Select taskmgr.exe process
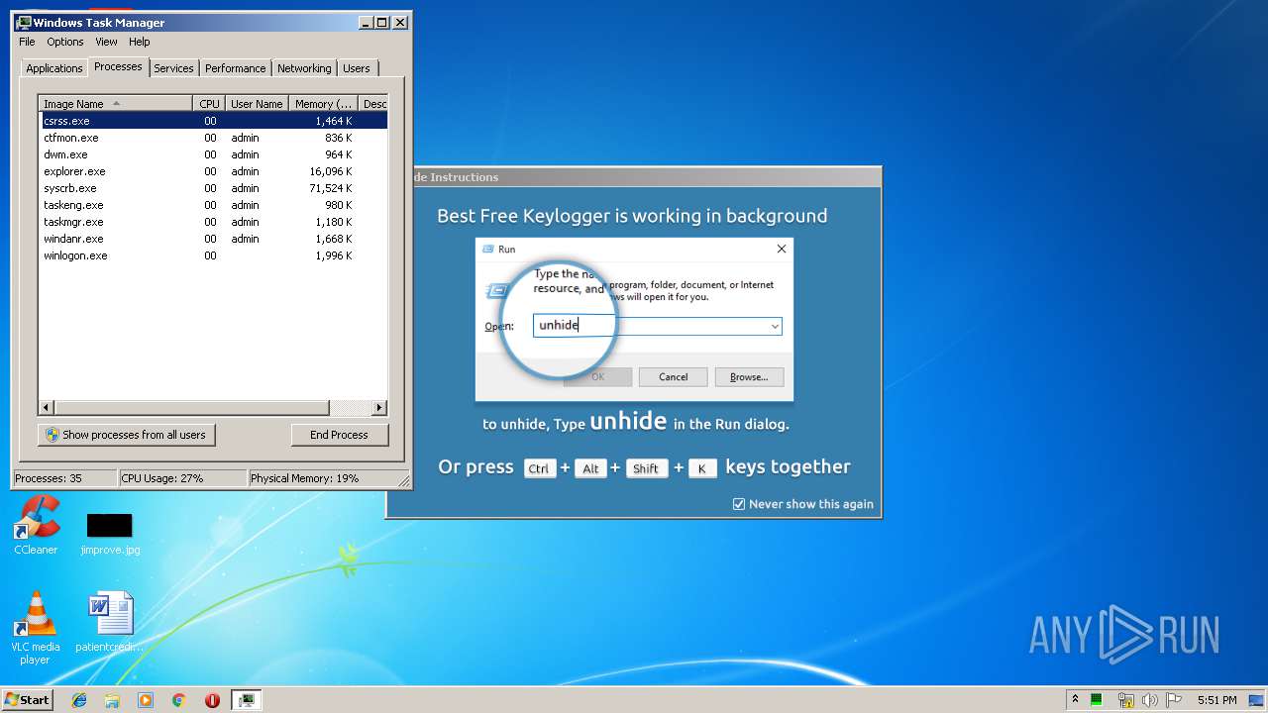 tap(213, 222)
